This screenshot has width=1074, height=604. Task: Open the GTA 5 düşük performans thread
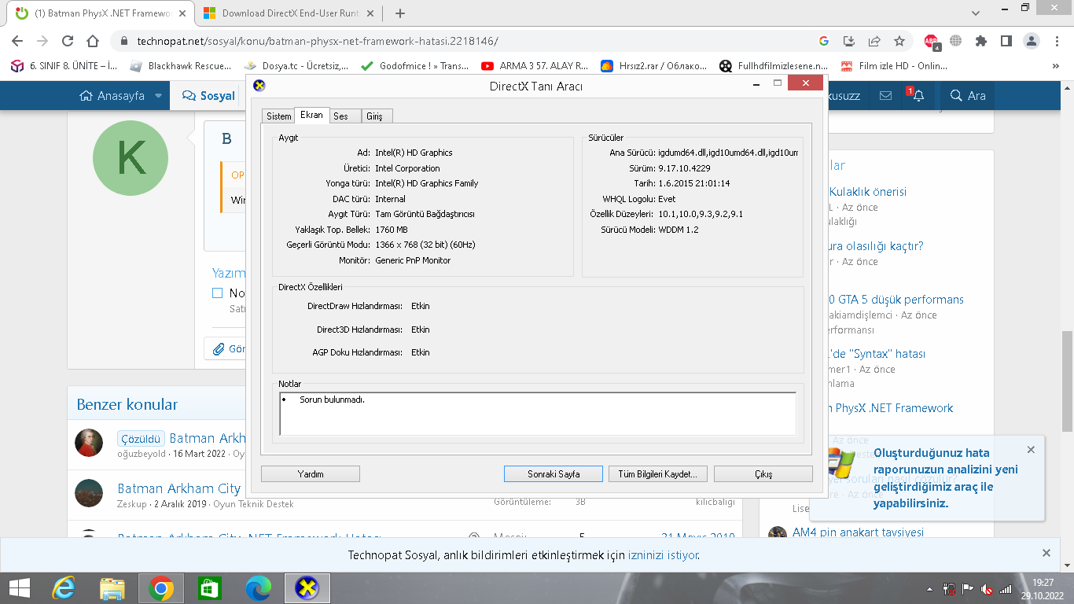896,300
